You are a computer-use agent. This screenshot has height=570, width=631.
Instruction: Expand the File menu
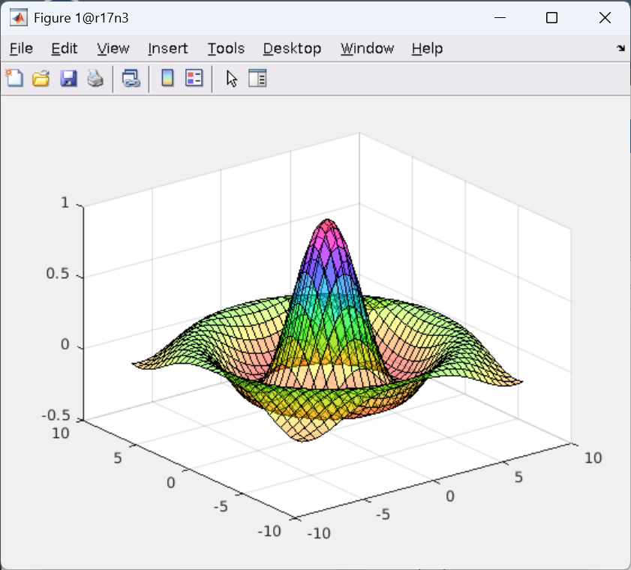click(x=21, y=48)
